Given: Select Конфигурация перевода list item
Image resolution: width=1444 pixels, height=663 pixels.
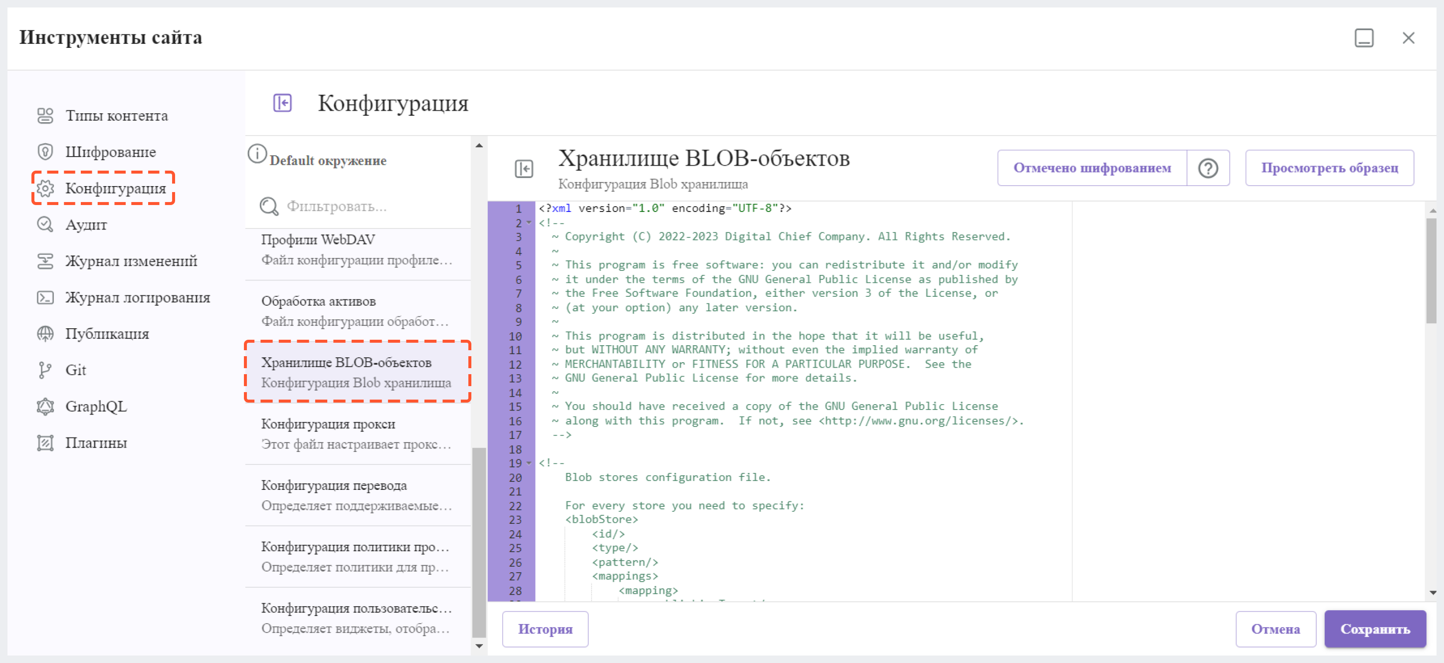Looking at the screenshot, I should tap(358, 495).
